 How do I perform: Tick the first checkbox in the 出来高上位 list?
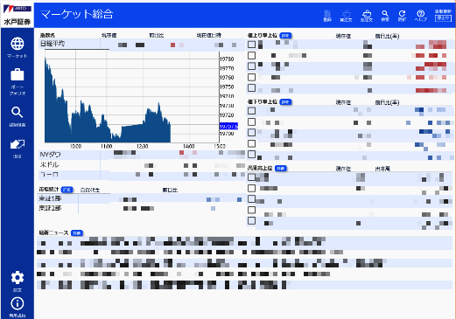[251, 177]
